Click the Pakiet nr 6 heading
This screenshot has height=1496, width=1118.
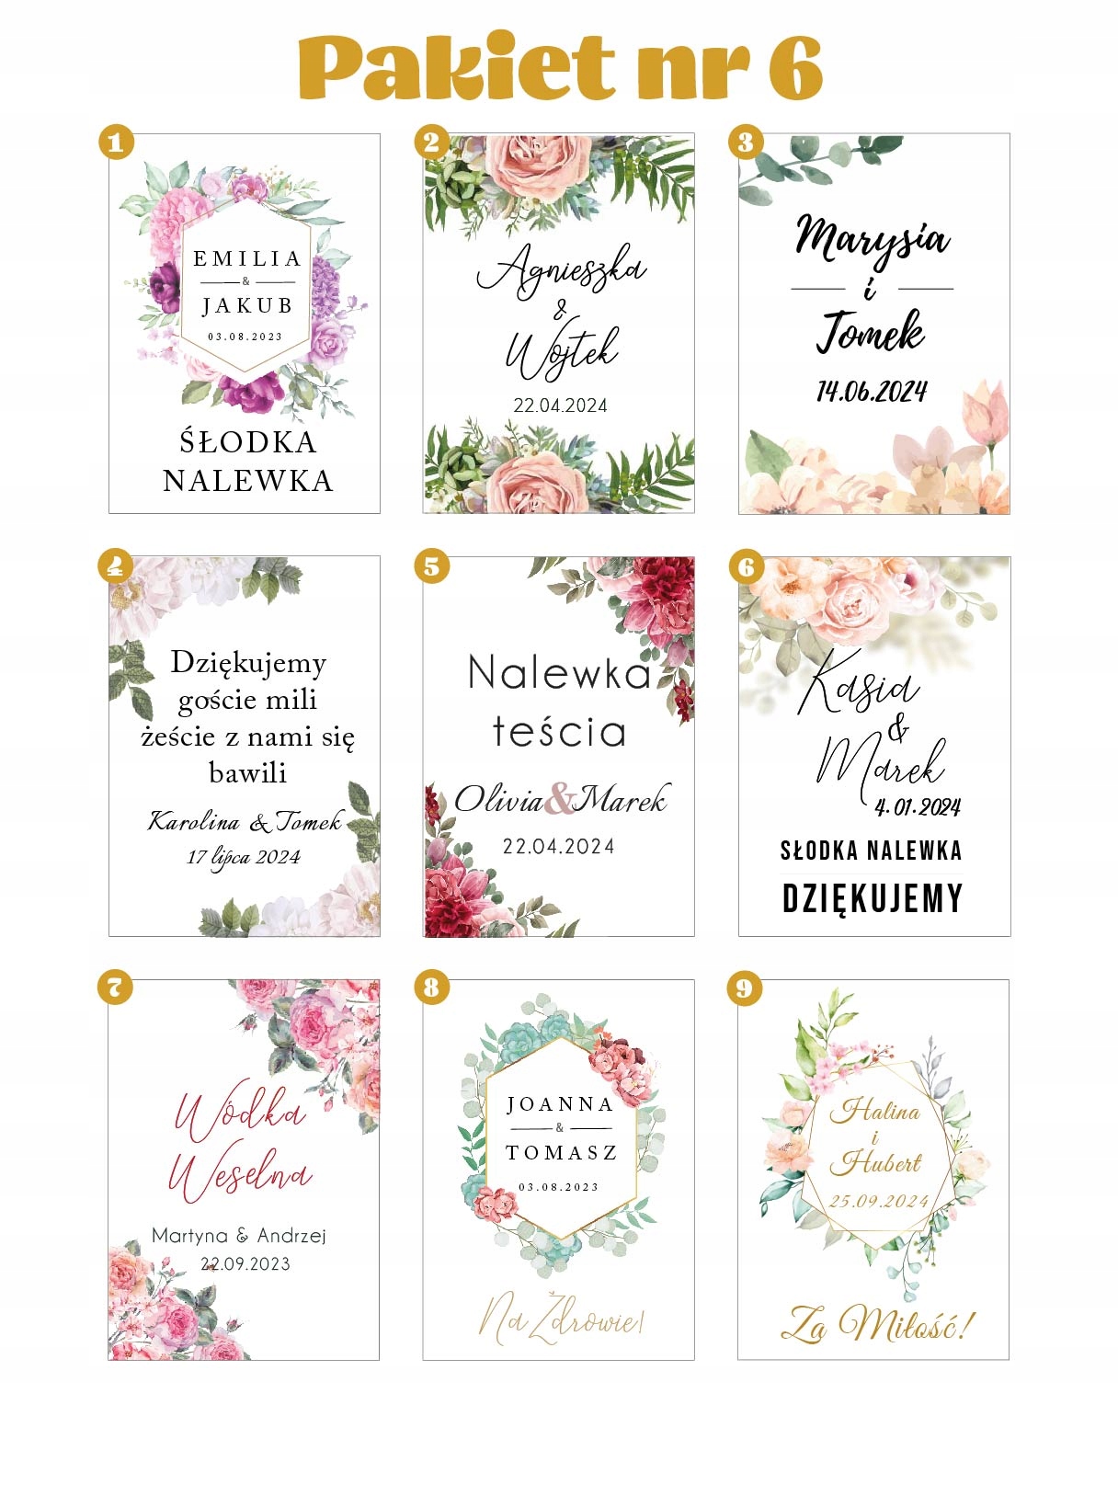tap(560, 67)
